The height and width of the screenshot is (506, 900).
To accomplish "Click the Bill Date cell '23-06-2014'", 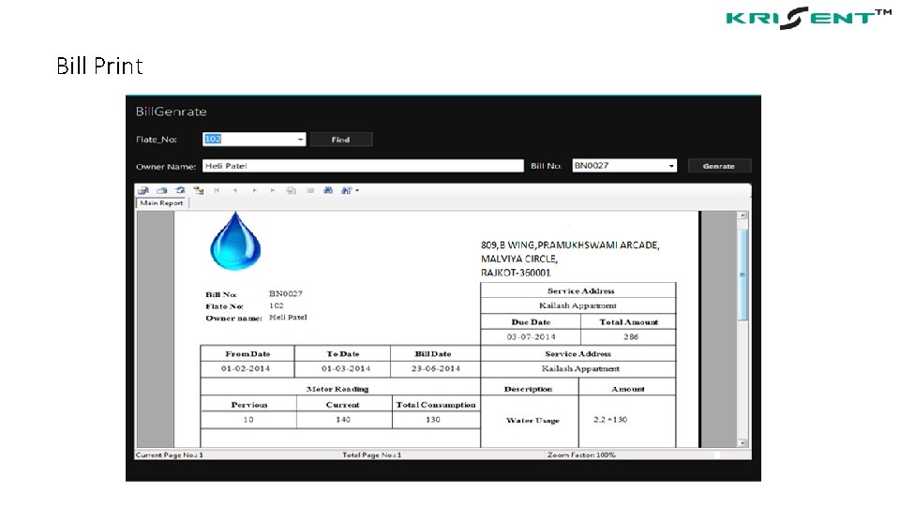I will point(436,368).
